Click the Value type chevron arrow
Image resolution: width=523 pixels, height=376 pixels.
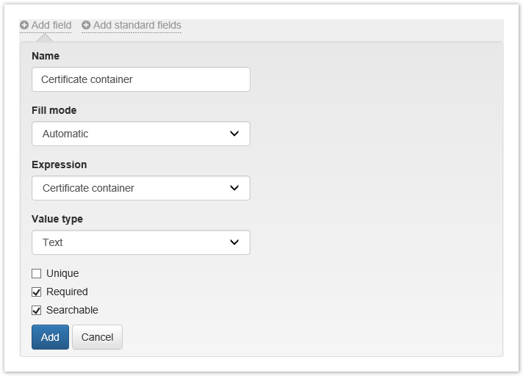coord(234,242)
